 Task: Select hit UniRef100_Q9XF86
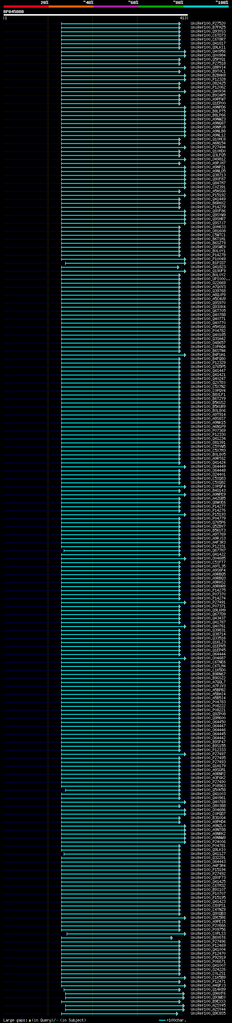point(208,211)
